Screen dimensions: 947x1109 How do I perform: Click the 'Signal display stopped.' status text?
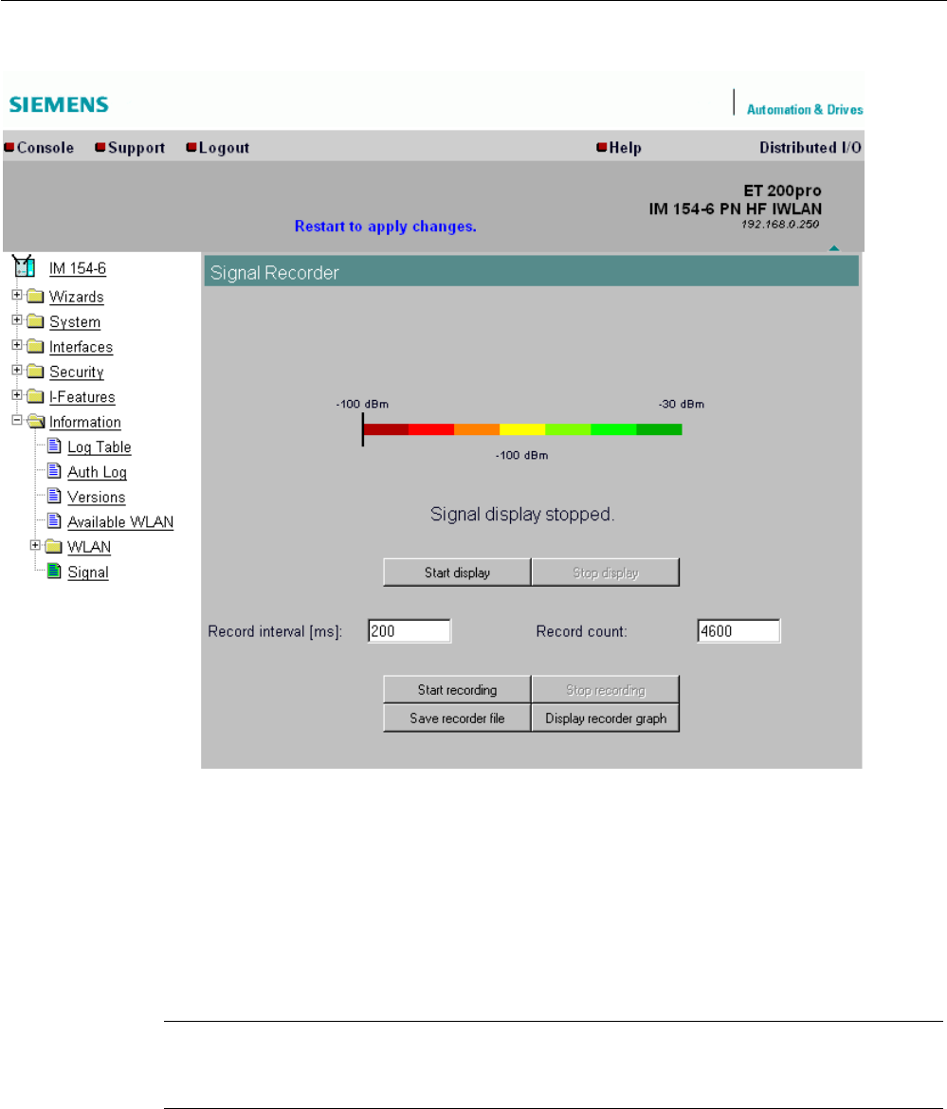tap(522, 514)
